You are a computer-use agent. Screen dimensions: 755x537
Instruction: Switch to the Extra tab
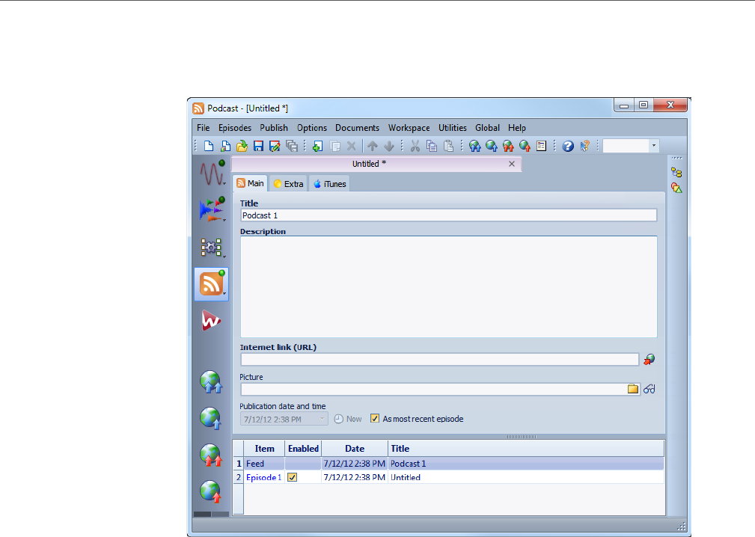point(288,184)
